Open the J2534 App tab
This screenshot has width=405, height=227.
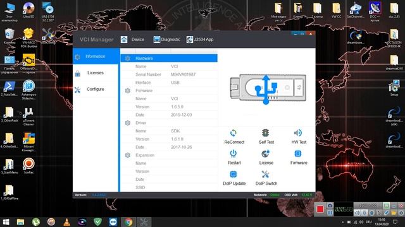pyautogui.click(x=200, y=39)
